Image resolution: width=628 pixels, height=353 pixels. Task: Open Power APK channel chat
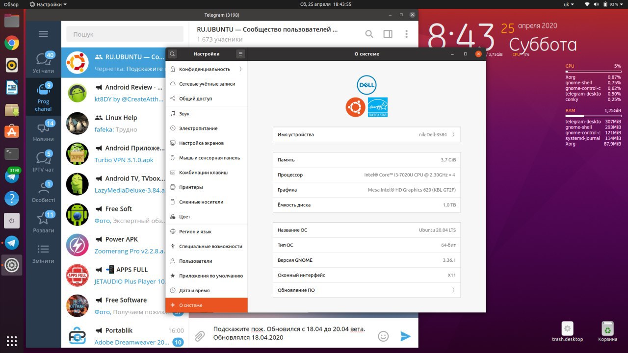point(113,245)
